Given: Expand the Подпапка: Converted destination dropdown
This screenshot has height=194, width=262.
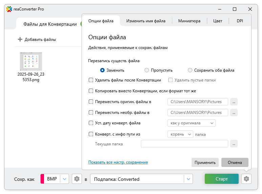Looking at the screenshot, I should [x=188, y=179].
